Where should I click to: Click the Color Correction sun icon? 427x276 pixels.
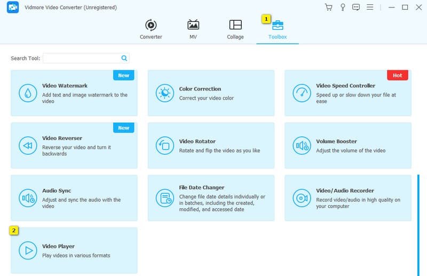[164, 93]
